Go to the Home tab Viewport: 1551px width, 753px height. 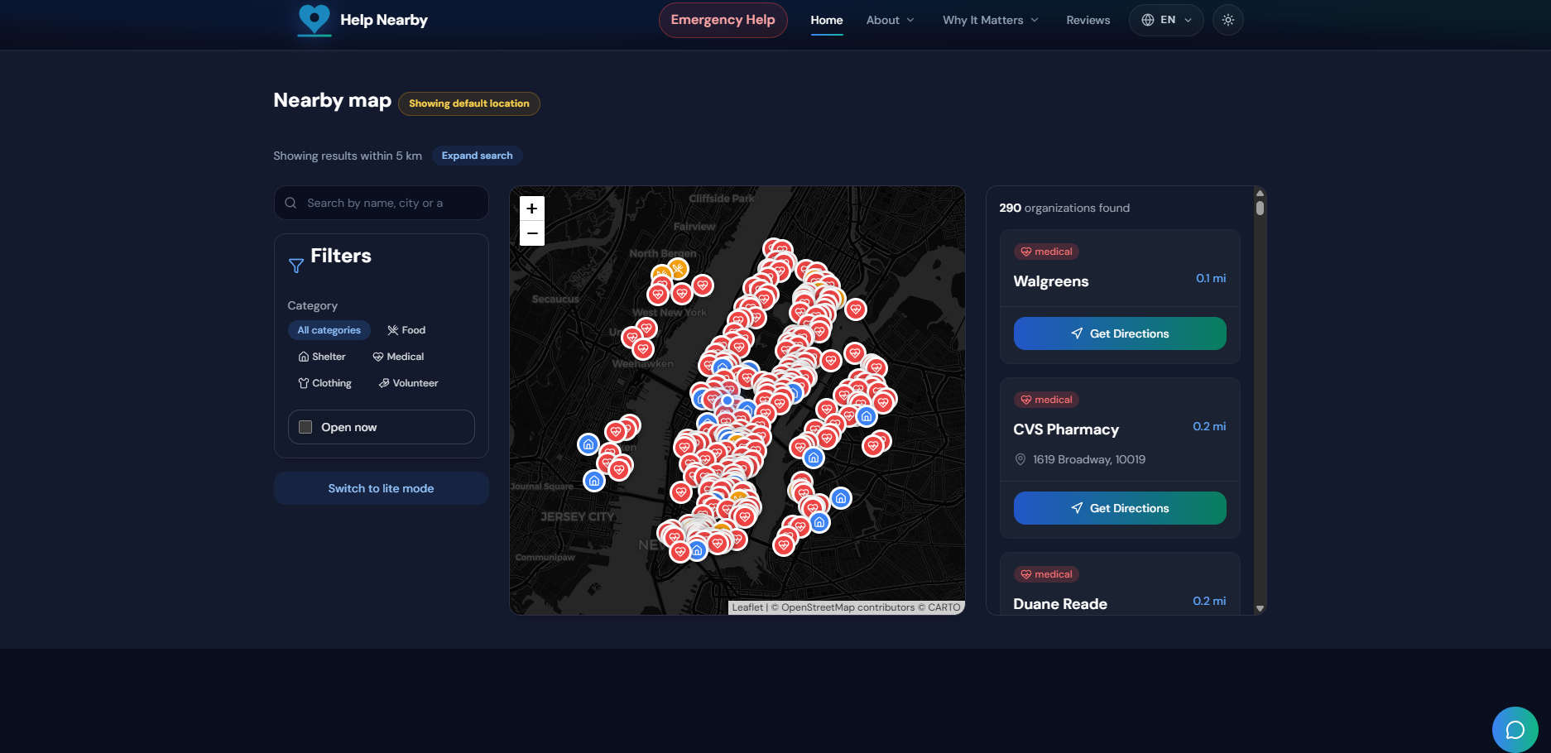point(827,20)
